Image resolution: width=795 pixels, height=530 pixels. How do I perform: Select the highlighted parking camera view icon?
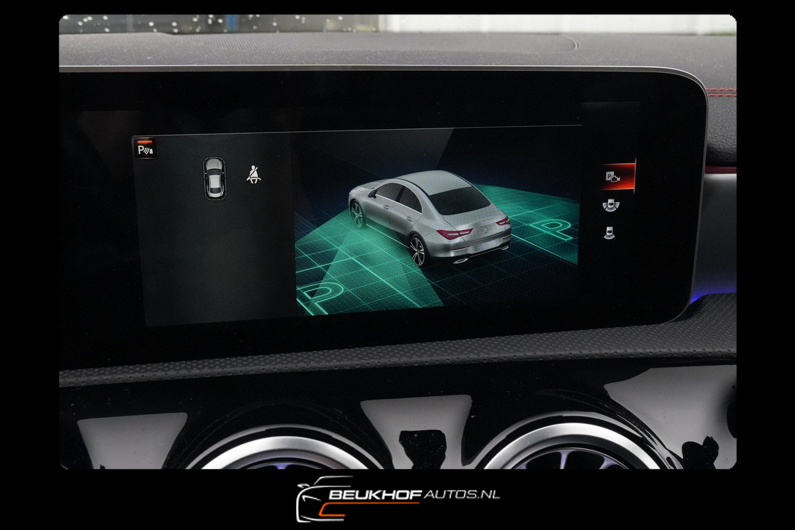[613, 177]
